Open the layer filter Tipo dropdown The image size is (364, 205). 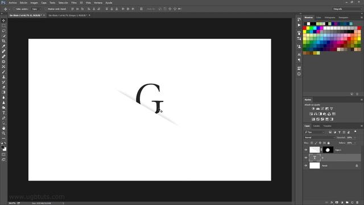click(315, 132)
